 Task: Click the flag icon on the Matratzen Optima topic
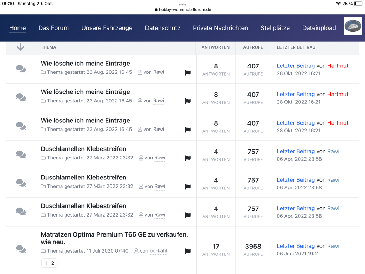point(188,251)
